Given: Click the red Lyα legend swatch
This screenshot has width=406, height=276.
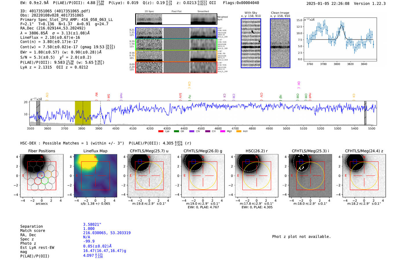Looking at the screenshot, I should point(161,131).
